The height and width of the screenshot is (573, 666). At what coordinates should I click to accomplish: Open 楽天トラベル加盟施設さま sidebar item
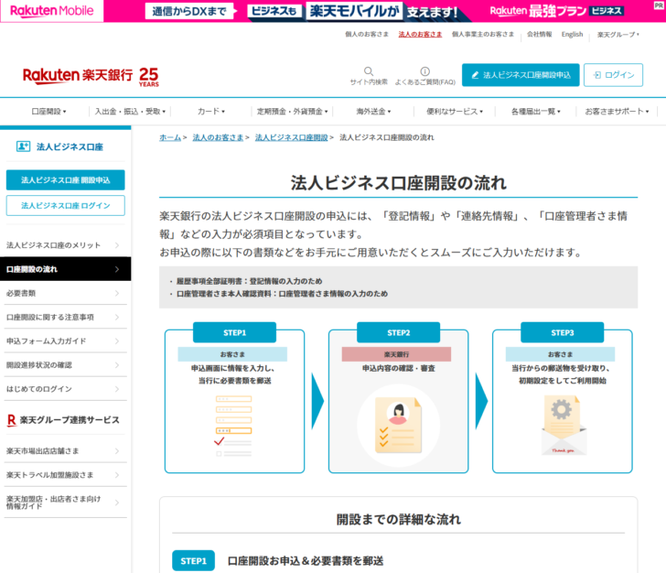tap(66, 475)
